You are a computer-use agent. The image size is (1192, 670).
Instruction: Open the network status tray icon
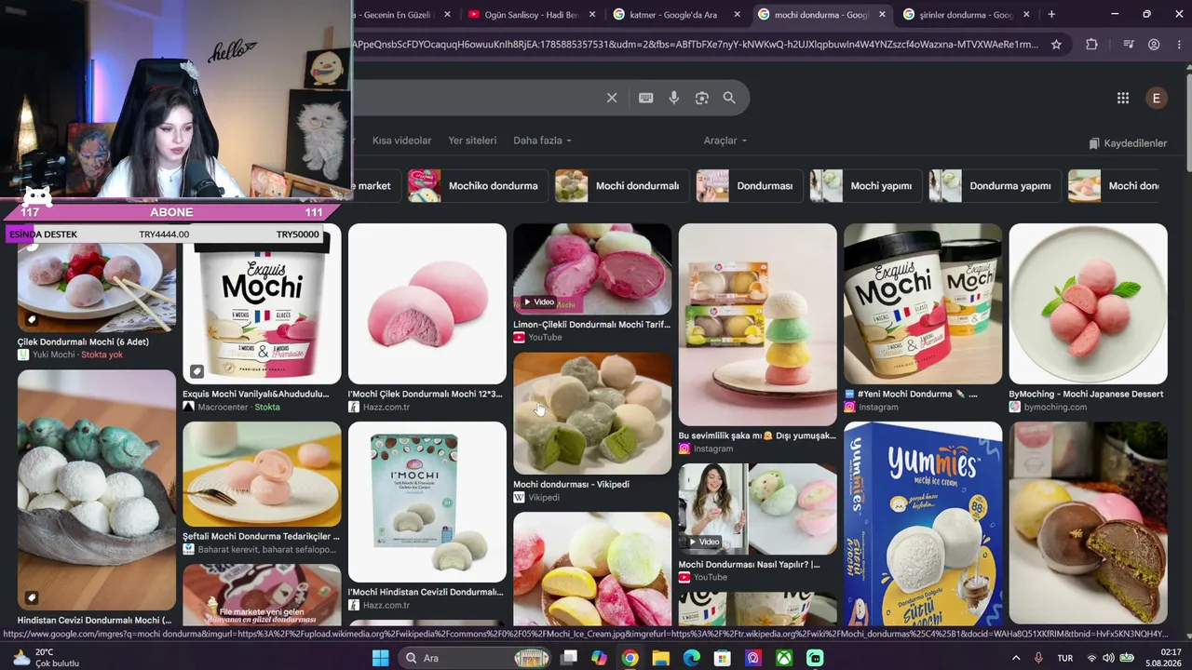click(1091, 658)
